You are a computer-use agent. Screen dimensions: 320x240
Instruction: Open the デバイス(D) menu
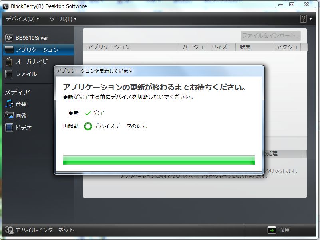coord(22,19)
